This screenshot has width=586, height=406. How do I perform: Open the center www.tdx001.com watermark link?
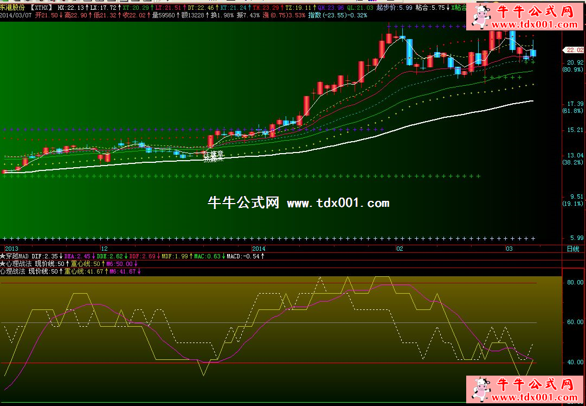[338, 204]
